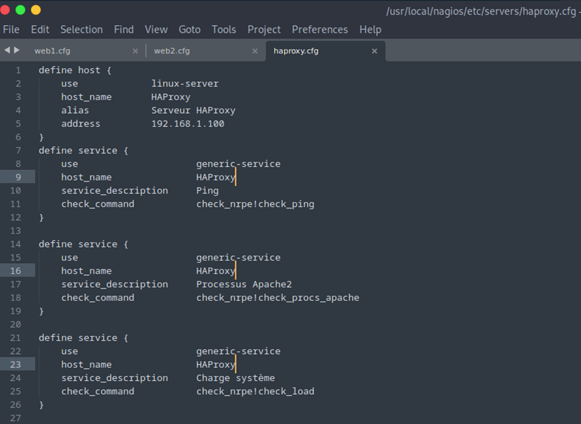Screen dimensions: 581x424
Task: Open the Project menu
Action: pyautogui.click(x=264, y=30)
